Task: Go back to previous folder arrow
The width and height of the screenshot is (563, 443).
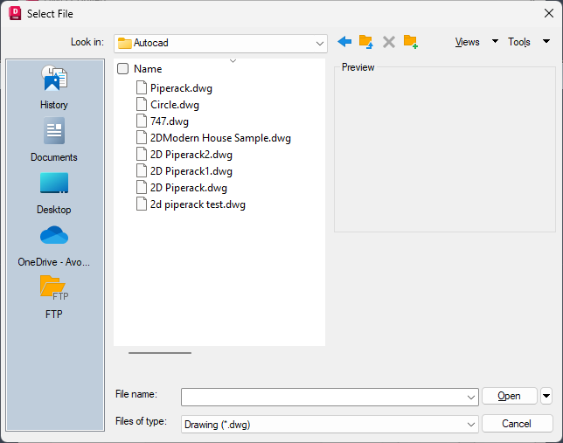Action: 344,42
